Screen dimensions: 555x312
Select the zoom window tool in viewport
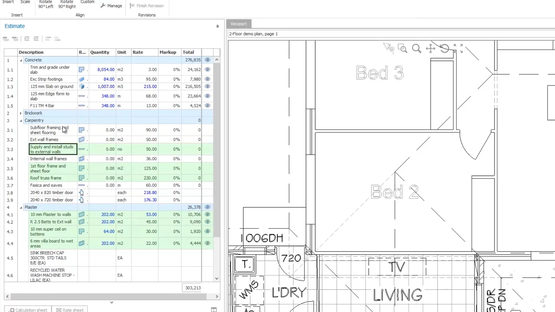402,48
